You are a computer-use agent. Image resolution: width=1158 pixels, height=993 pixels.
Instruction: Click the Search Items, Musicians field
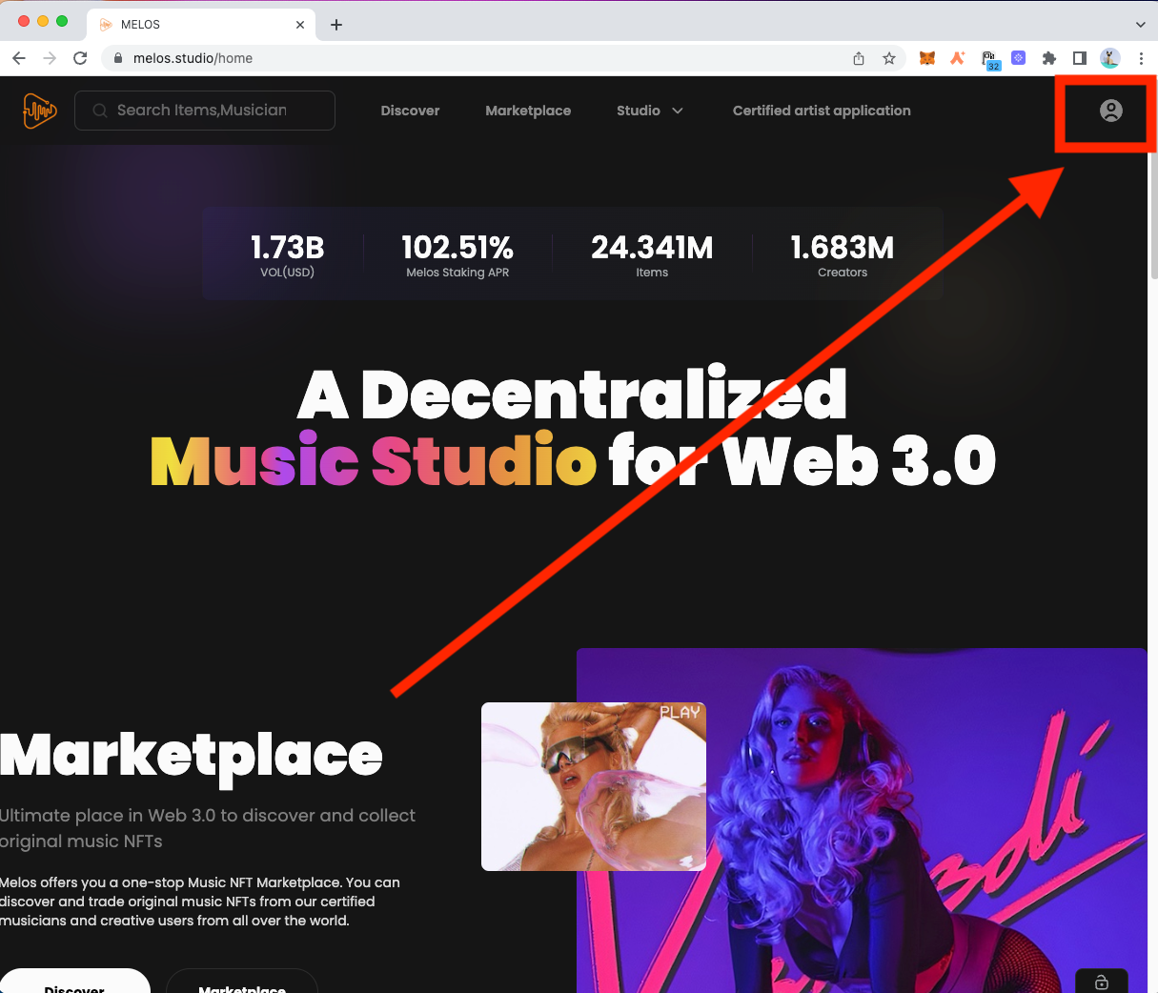204,111
